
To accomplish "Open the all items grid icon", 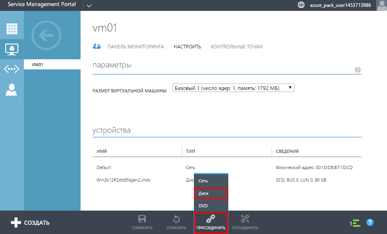I will click(x=12, y=29).
